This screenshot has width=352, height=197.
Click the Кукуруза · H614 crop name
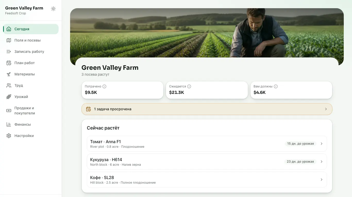106,160
